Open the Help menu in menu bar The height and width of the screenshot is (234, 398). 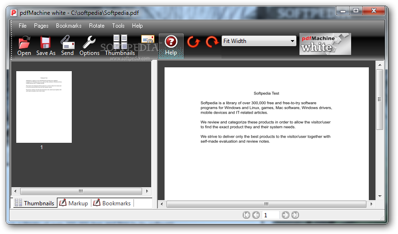coord(137,26)
